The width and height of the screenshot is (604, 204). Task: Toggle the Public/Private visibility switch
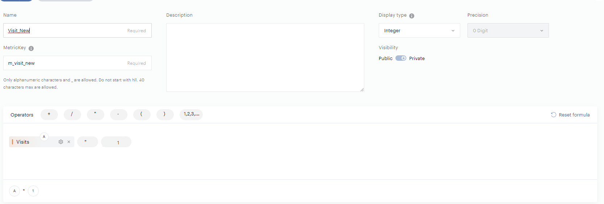tap(400, 58)
